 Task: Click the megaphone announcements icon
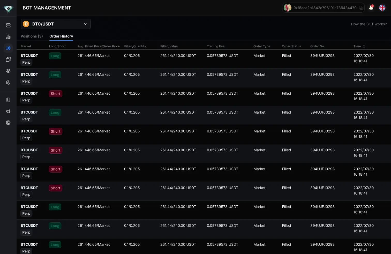point(8,111)
